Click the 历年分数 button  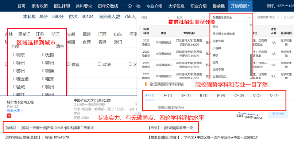click(x=278, y=114)
